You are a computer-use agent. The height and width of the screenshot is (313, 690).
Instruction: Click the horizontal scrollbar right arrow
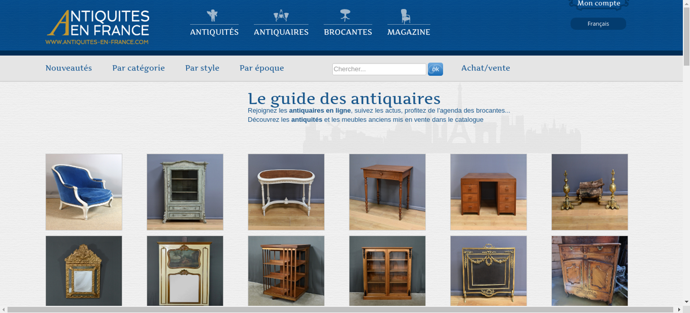coord(679,310)
